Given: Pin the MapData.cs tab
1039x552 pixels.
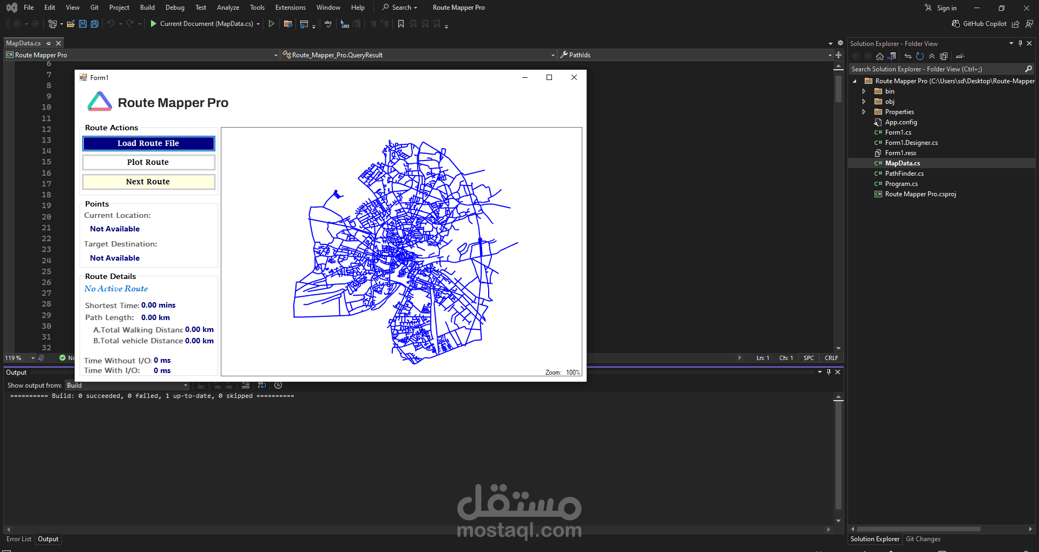Looking at the screenshot, I should tap(49, 43).
